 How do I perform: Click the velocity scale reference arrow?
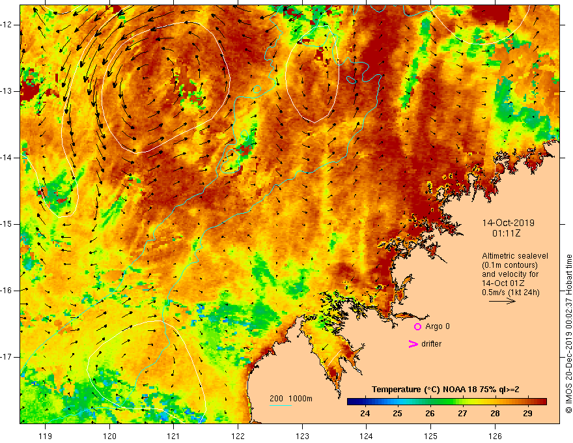coord(502,301)
